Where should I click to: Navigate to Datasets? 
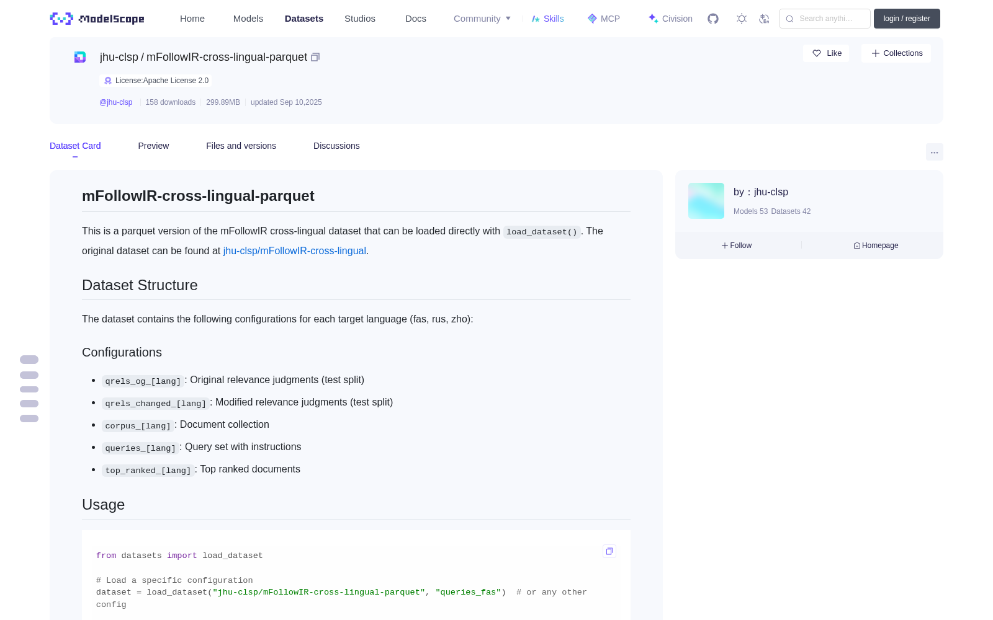click(x=304, y=19)
